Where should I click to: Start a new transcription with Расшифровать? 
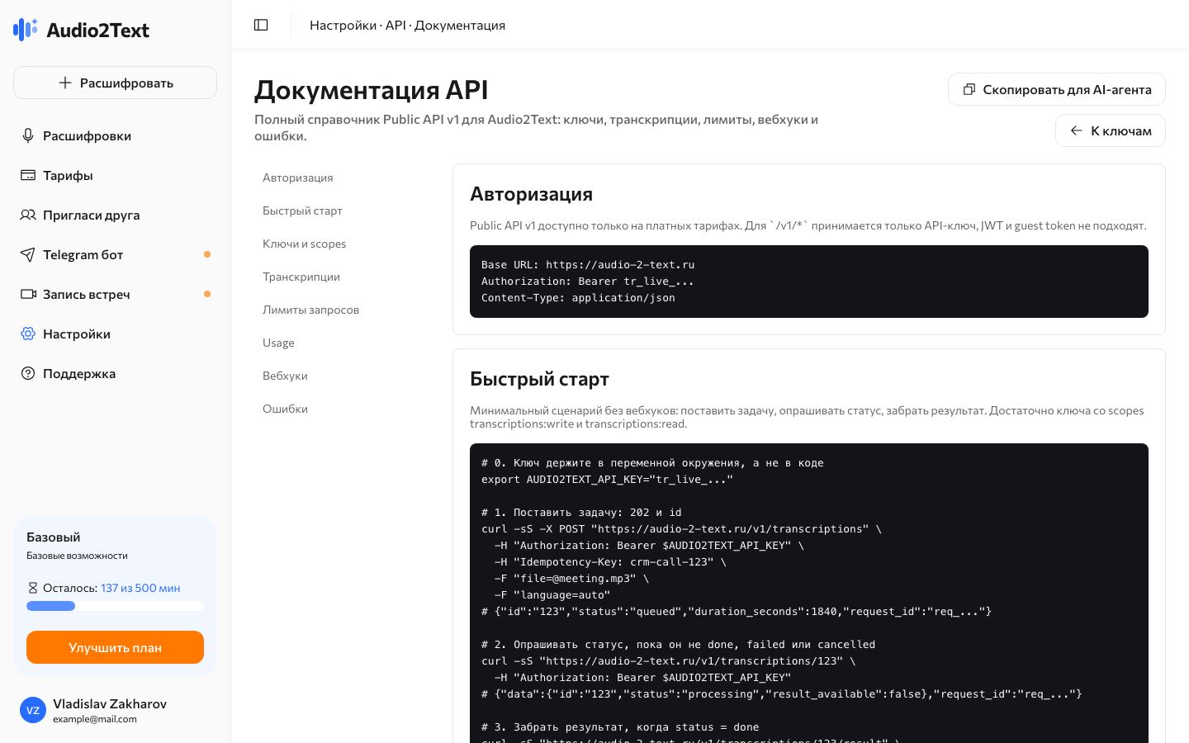pyautogui.click(x=115, y=83)
